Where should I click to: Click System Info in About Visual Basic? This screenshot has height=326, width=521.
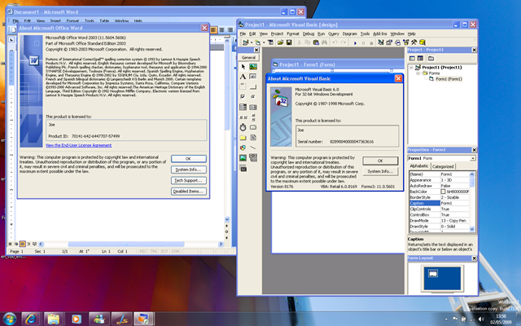380,171
